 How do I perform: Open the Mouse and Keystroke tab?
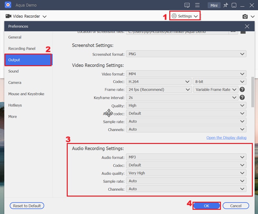tap(28, 94)
